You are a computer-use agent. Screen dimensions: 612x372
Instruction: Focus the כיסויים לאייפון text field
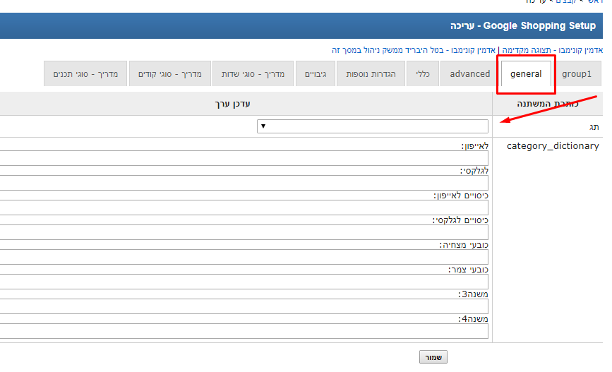244,208
